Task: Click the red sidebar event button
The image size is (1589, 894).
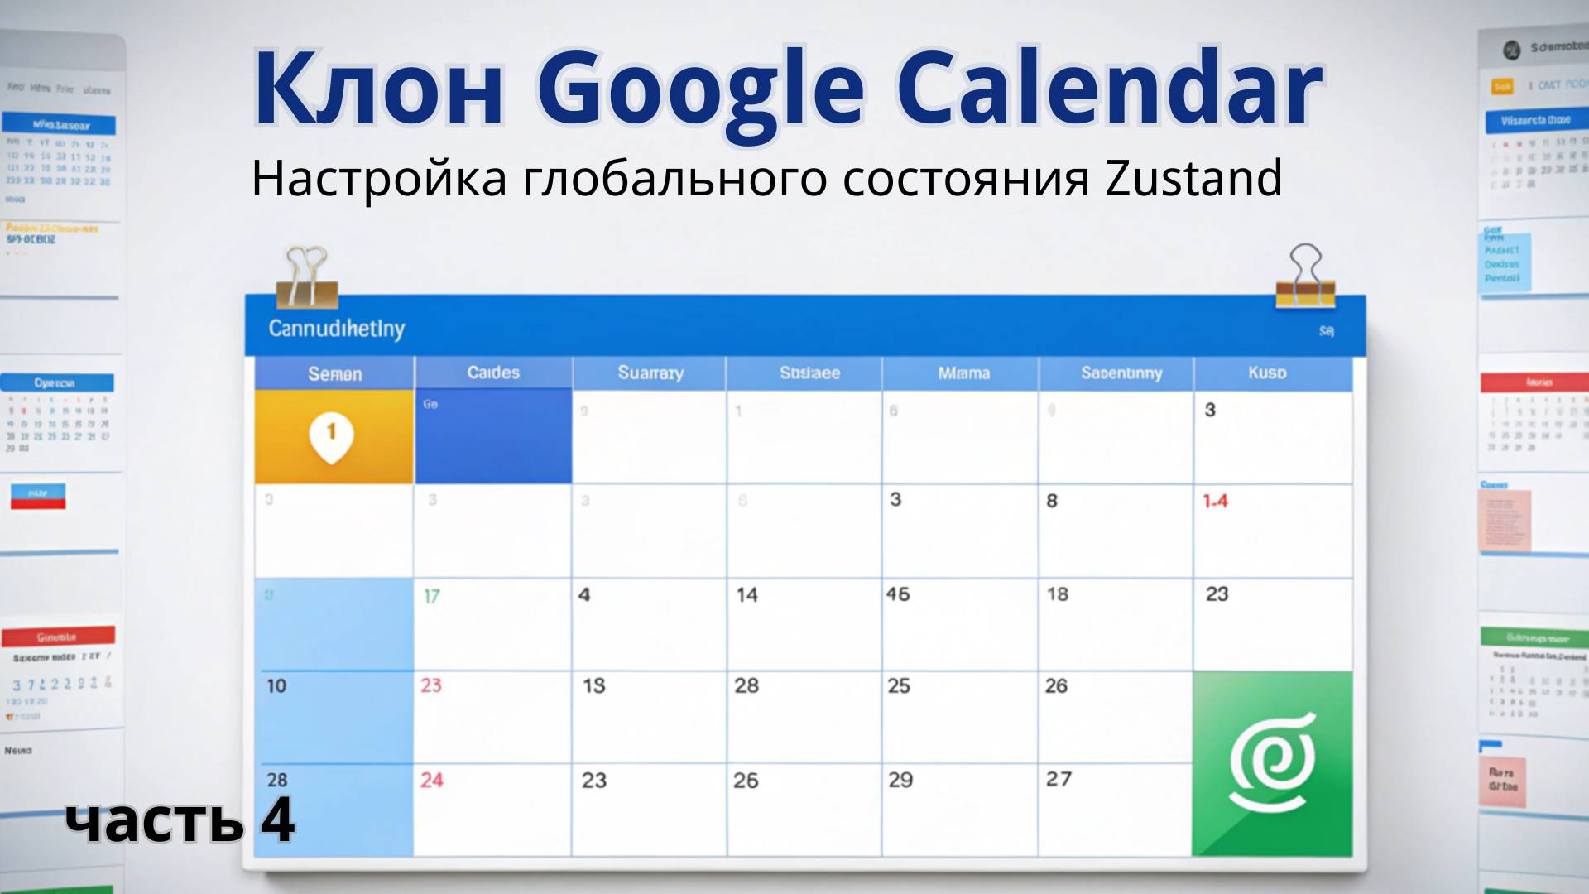Action: [x=38, y=504]
